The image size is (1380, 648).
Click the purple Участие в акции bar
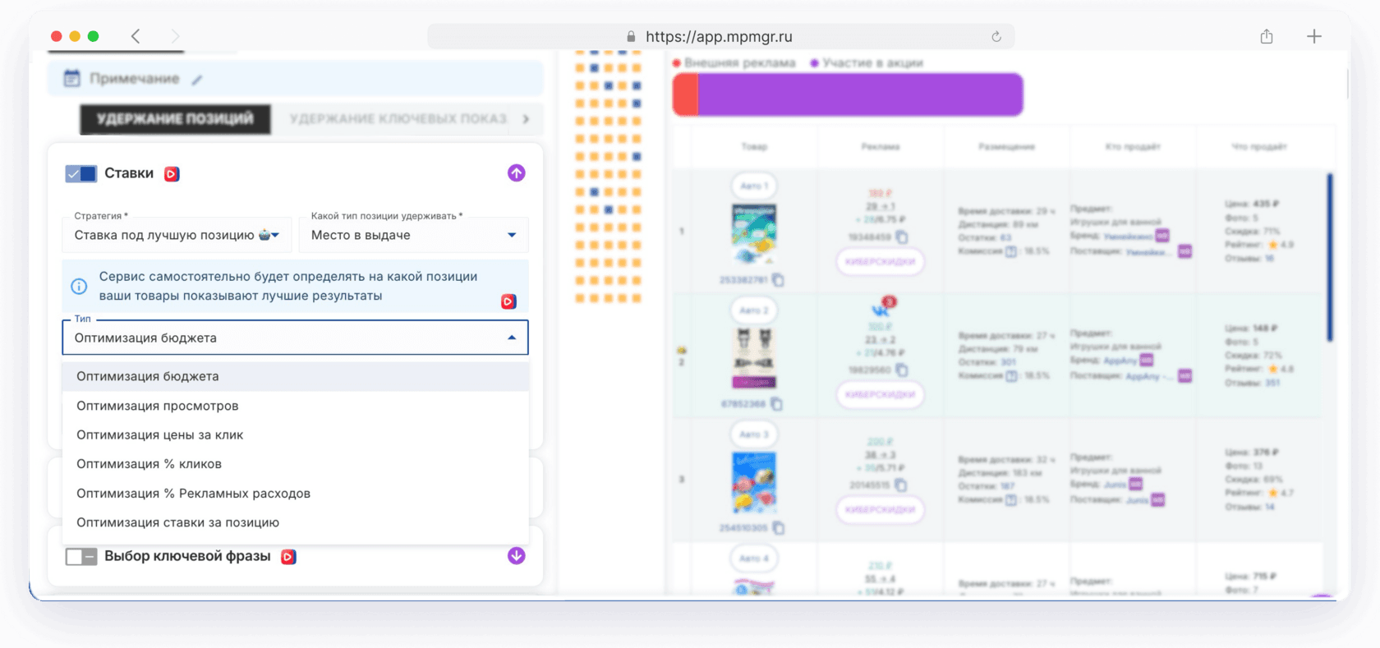(859, 94)
